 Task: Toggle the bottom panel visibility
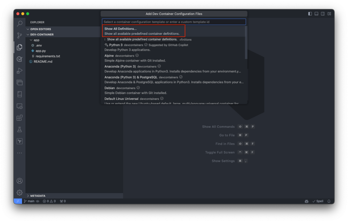click(x=316, y=13)
